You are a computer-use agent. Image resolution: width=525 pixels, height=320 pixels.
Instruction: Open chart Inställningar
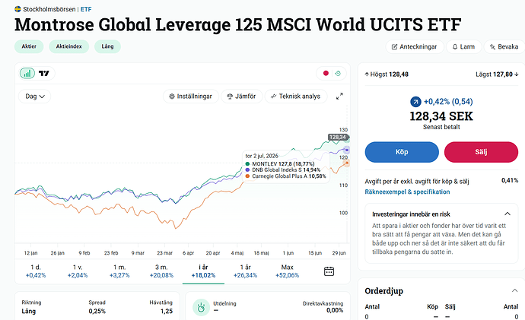tap(190, 97)
